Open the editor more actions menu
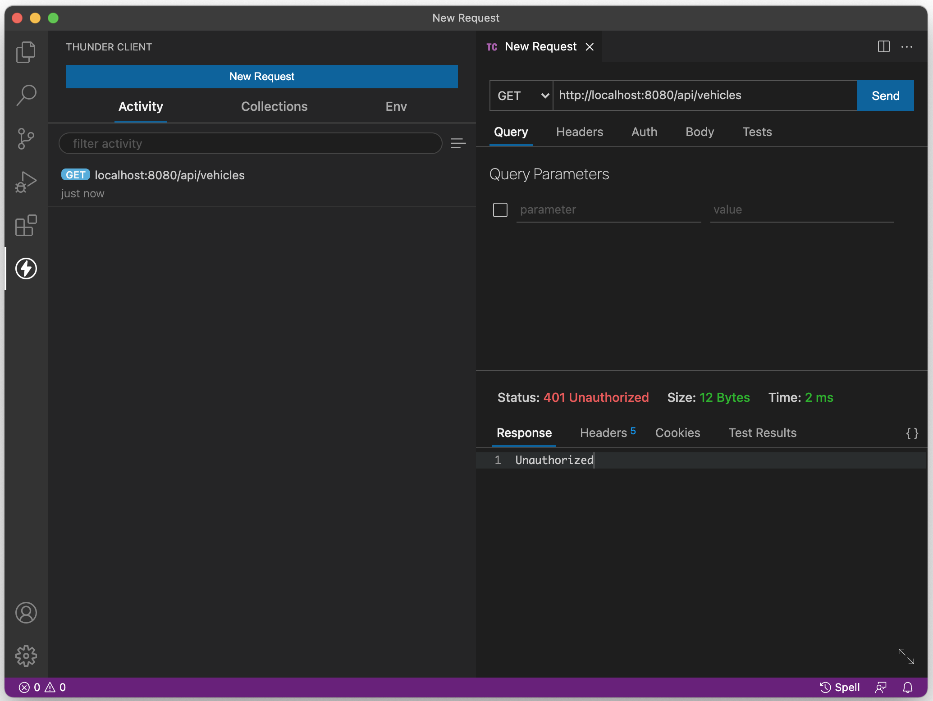The image size is (933, 701). [x=907, y=47]
